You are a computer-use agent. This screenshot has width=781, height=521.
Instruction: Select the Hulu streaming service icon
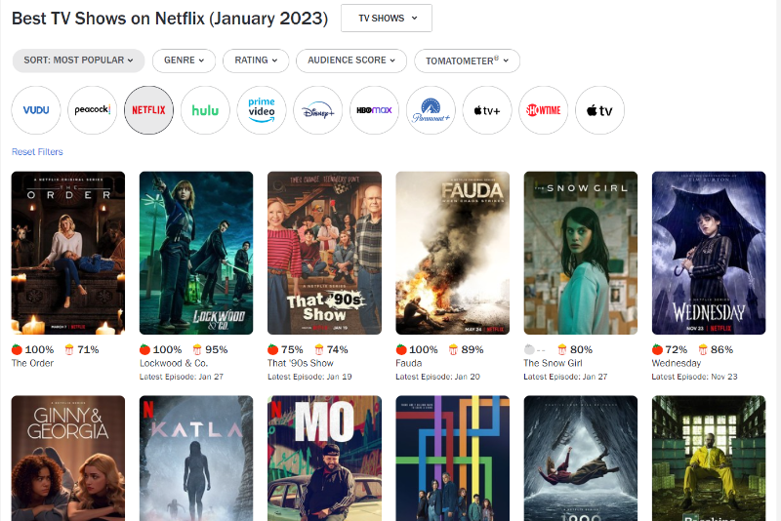[205, 110]
